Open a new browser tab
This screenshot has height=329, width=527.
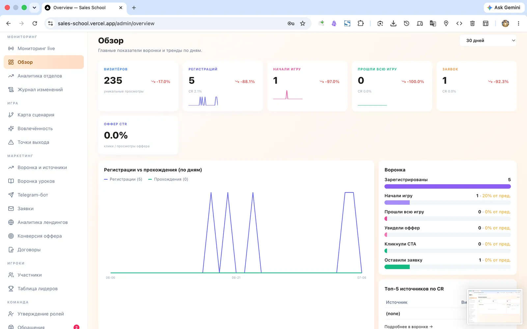coord(134,8)
